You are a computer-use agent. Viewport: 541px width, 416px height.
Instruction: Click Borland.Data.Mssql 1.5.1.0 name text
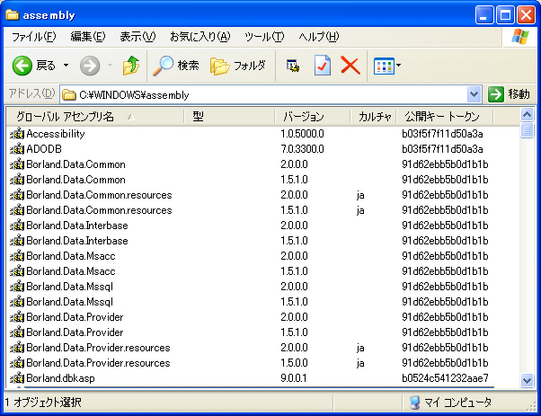70,302
